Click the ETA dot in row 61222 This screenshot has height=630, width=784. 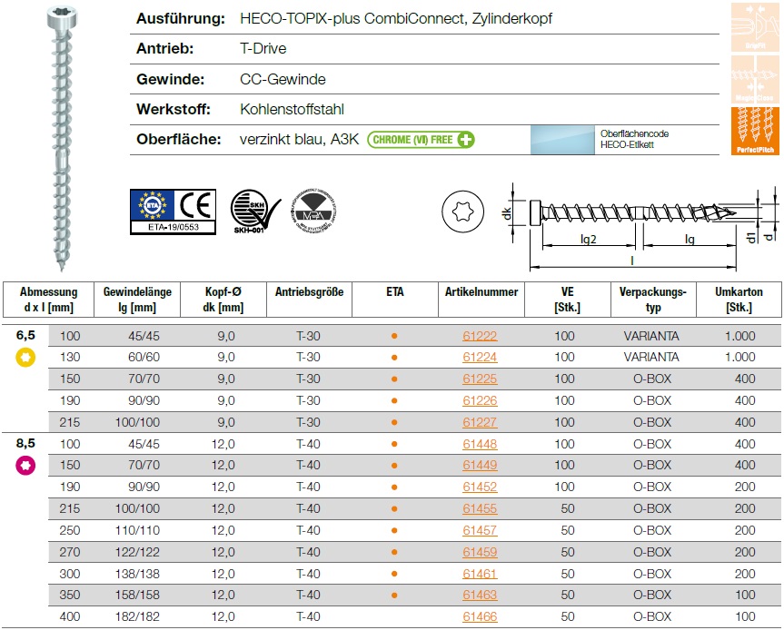click(x=394, y=336)
